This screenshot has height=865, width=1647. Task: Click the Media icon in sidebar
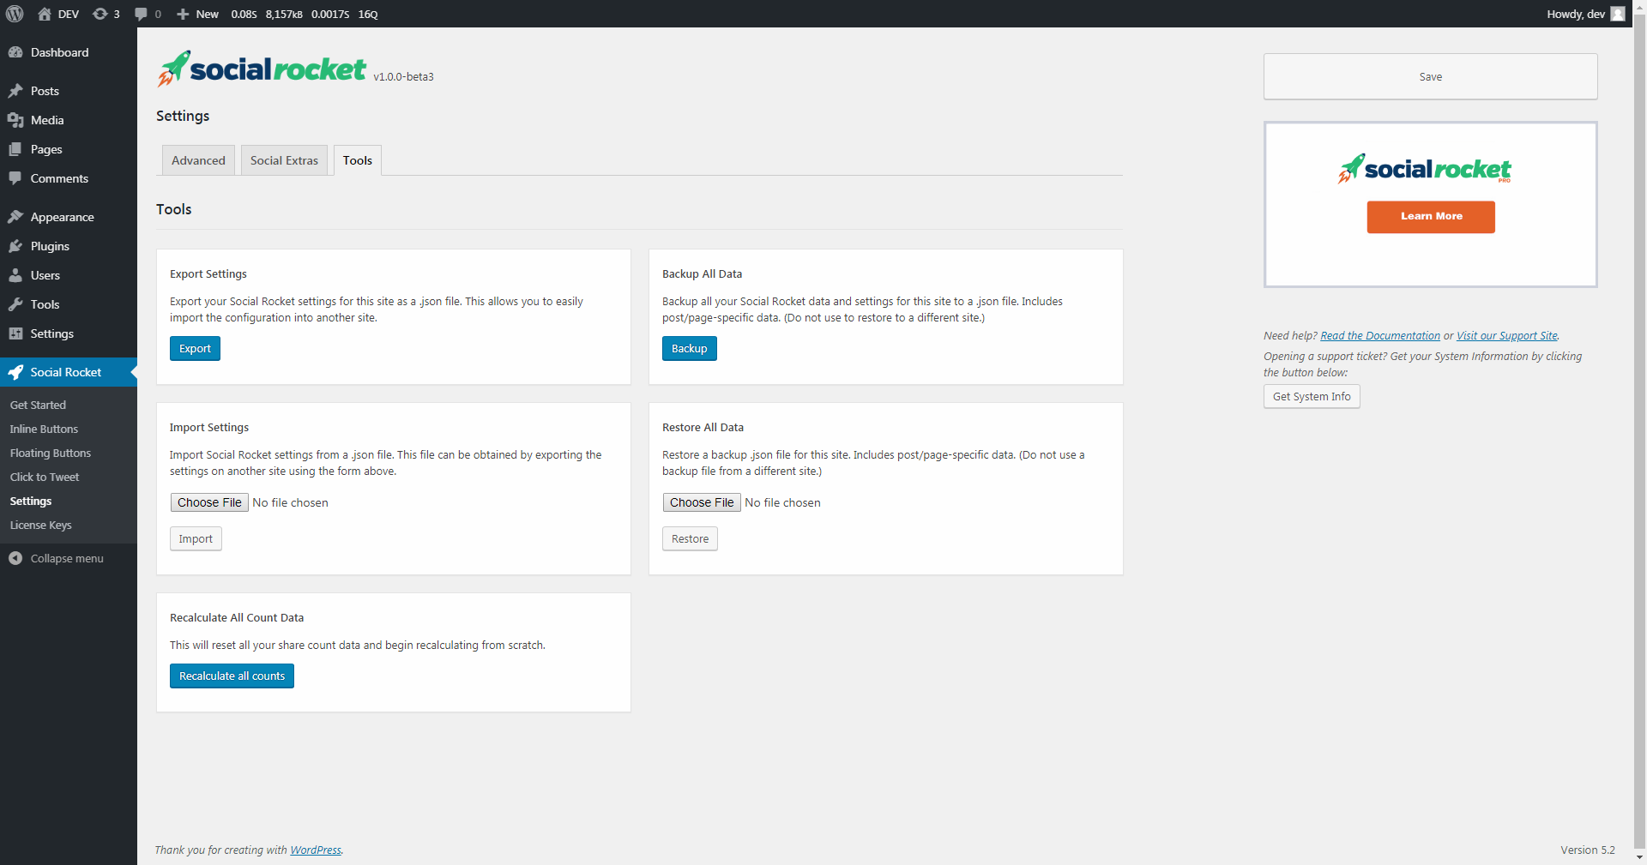(x=15, y=120)
